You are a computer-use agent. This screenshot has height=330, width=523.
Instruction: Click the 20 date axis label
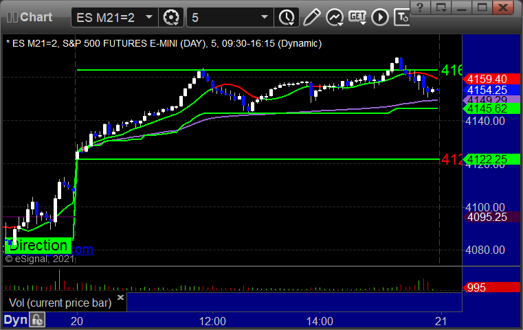click(x=77, y=321)
